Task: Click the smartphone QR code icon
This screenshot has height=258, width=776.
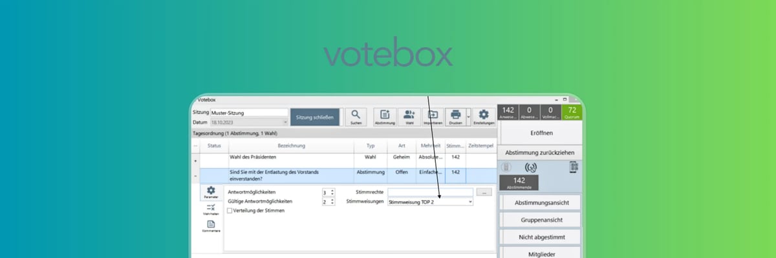Action: pyautogui.click(x=574, y=167)
